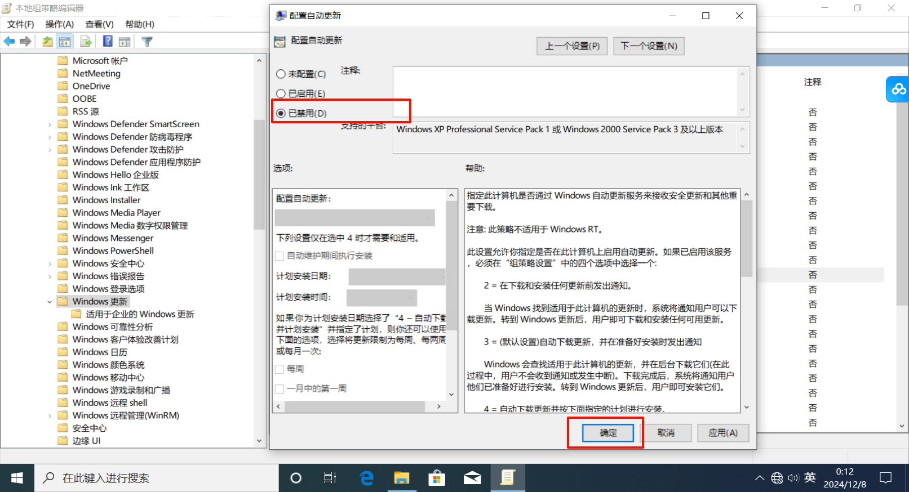Viewport: 909px width, 492px height.
Task: Open the 帮助(H) menu
Action: click(140, 24)
